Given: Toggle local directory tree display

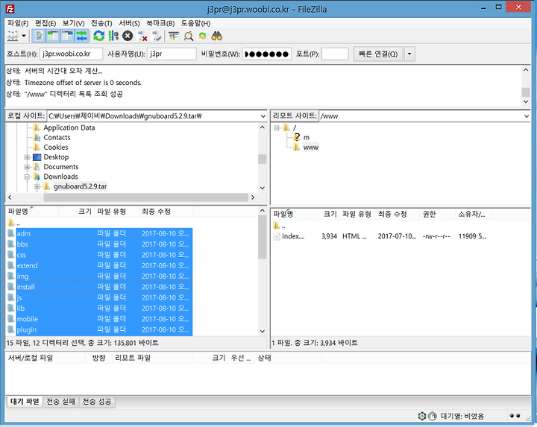Looking at the screenshot, I should [53, 36].
